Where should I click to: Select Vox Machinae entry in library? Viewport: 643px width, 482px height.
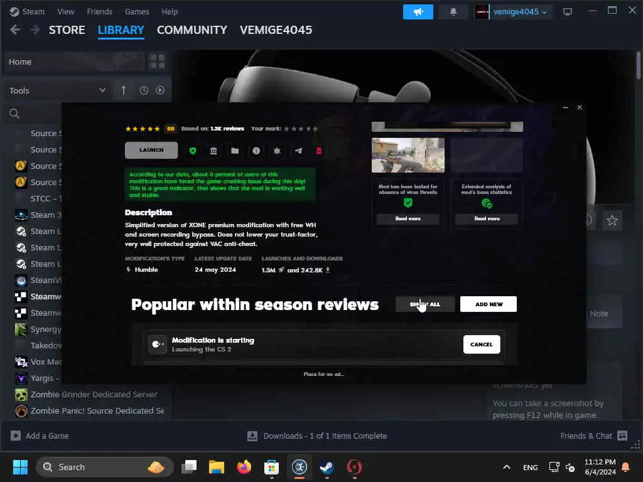[38, 362]
